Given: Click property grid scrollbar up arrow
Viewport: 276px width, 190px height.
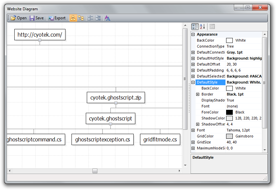Looking at the screenshot, I should [265, 34].
